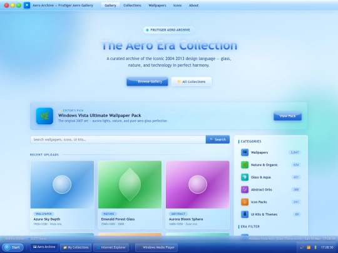Click the Wallpapers count badge 2,847
The image size is (338, 253).
pos(295,152)
